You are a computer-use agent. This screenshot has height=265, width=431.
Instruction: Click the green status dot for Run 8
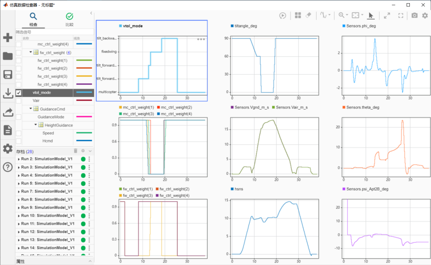click(x=83, y=200)
